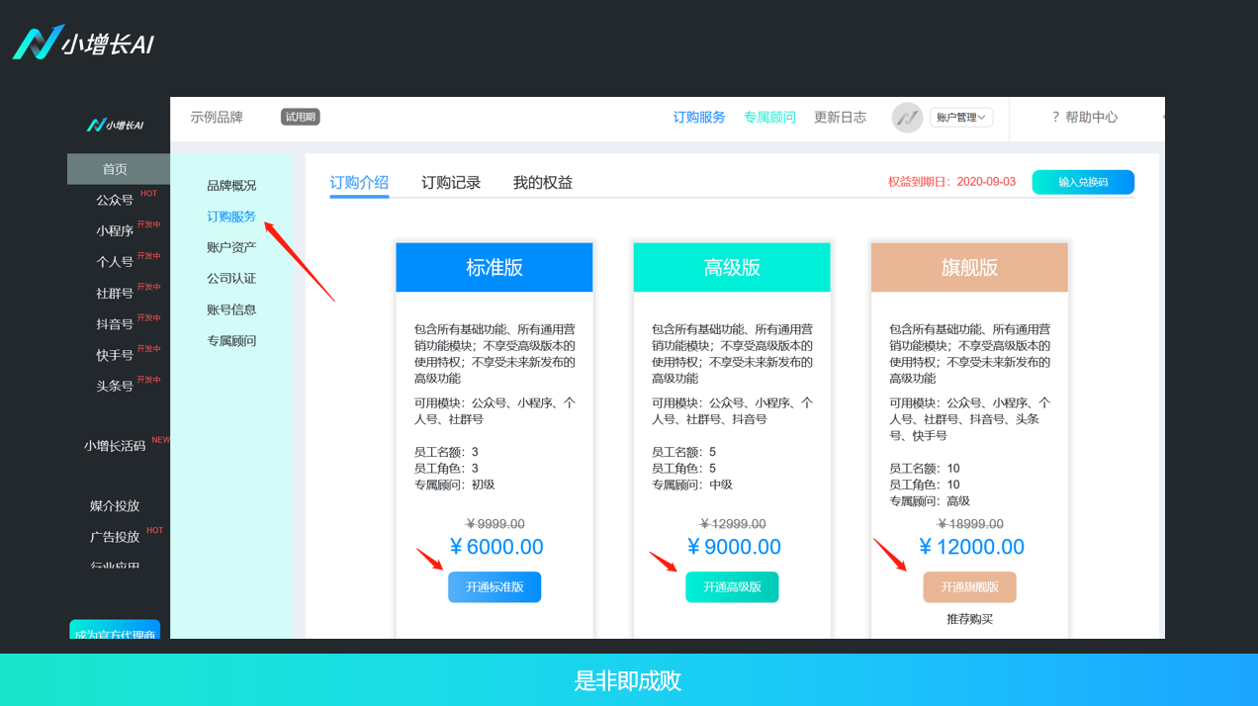
Task: Select 抖音号 in the left sidebar
Action: click(115, 324)
